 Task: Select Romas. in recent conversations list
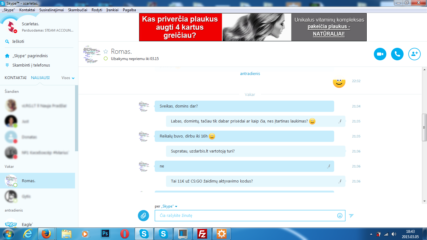38,181
